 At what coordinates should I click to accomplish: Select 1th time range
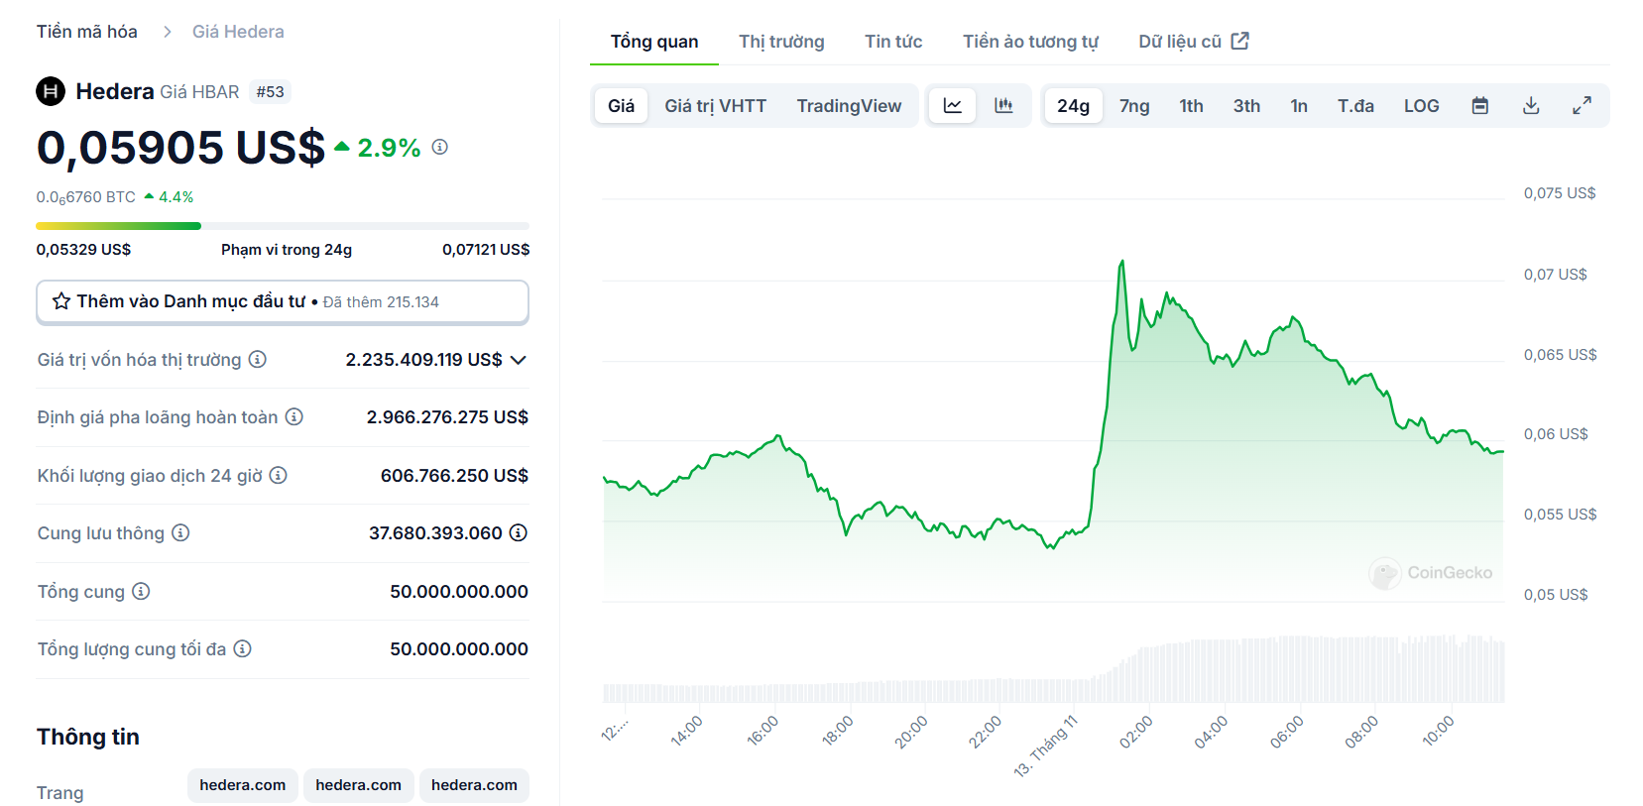point(1191,105)
